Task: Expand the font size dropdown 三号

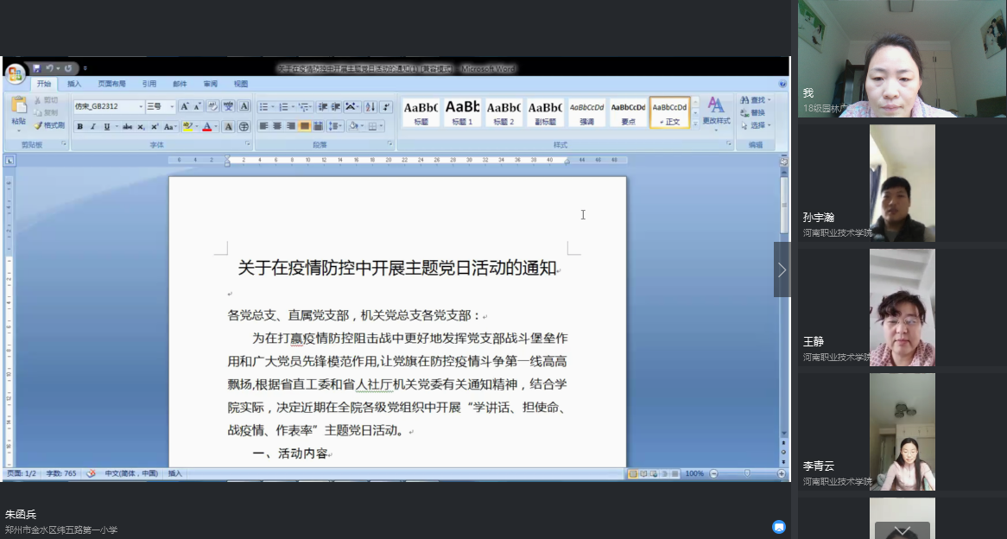Action: coord(171,107)
